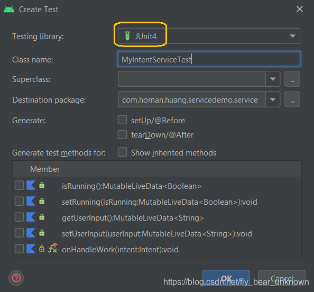
Task: Click the Android icon in title bar
Action: coord(9,10)
